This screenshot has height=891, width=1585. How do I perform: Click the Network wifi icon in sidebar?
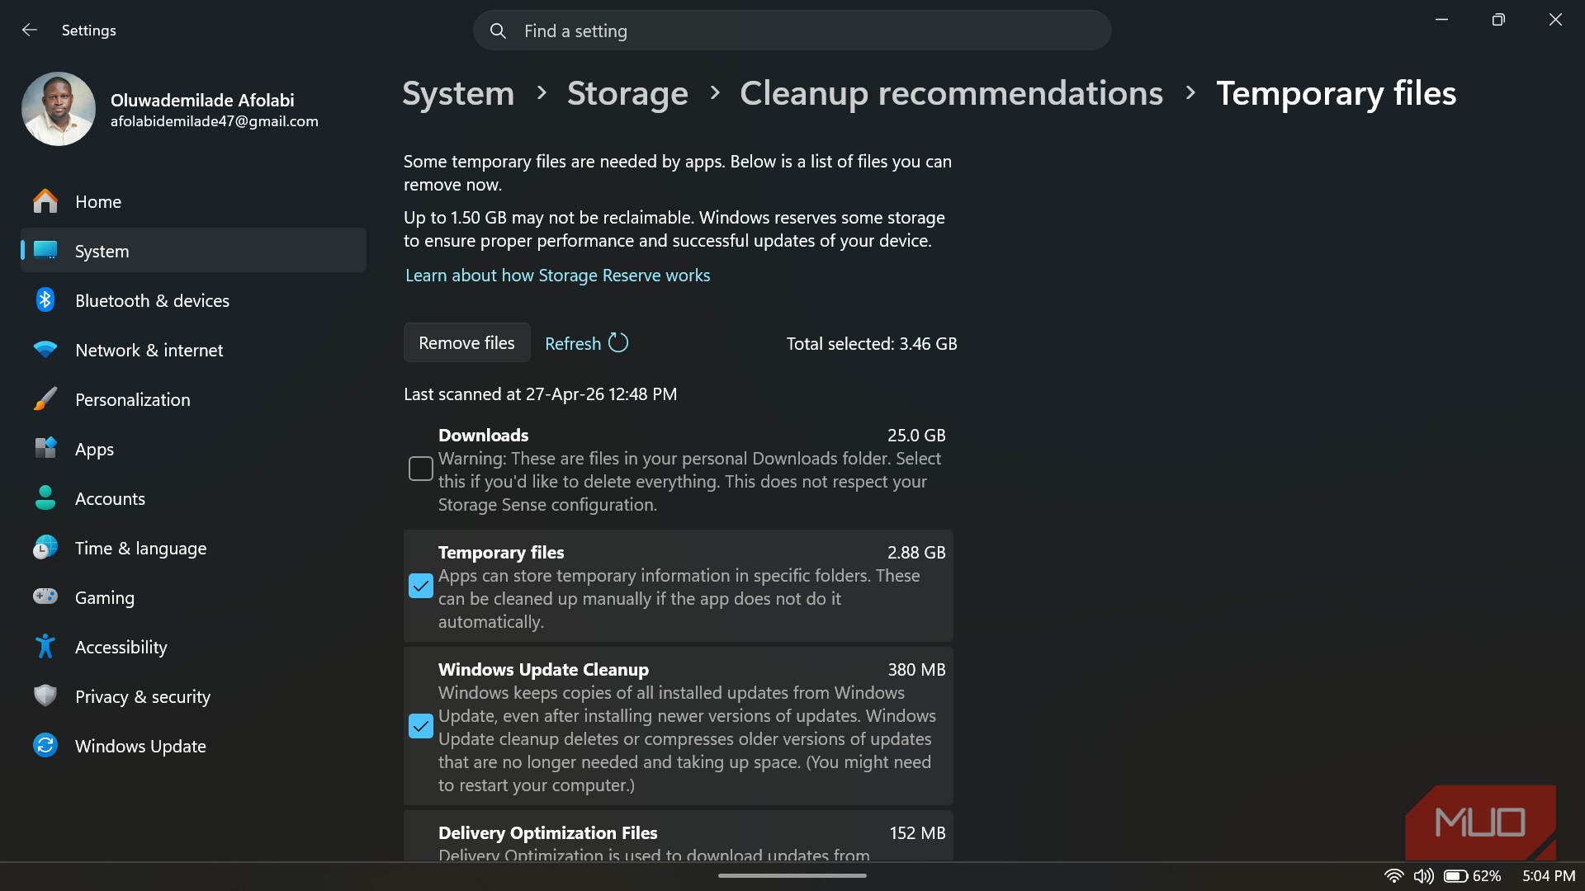click(45, 350)
